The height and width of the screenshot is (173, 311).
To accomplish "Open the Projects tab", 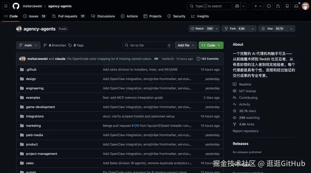I will point(153,16).
